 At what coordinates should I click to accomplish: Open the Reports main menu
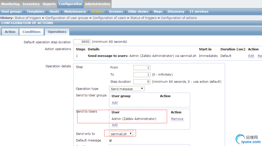click(49, 4)
